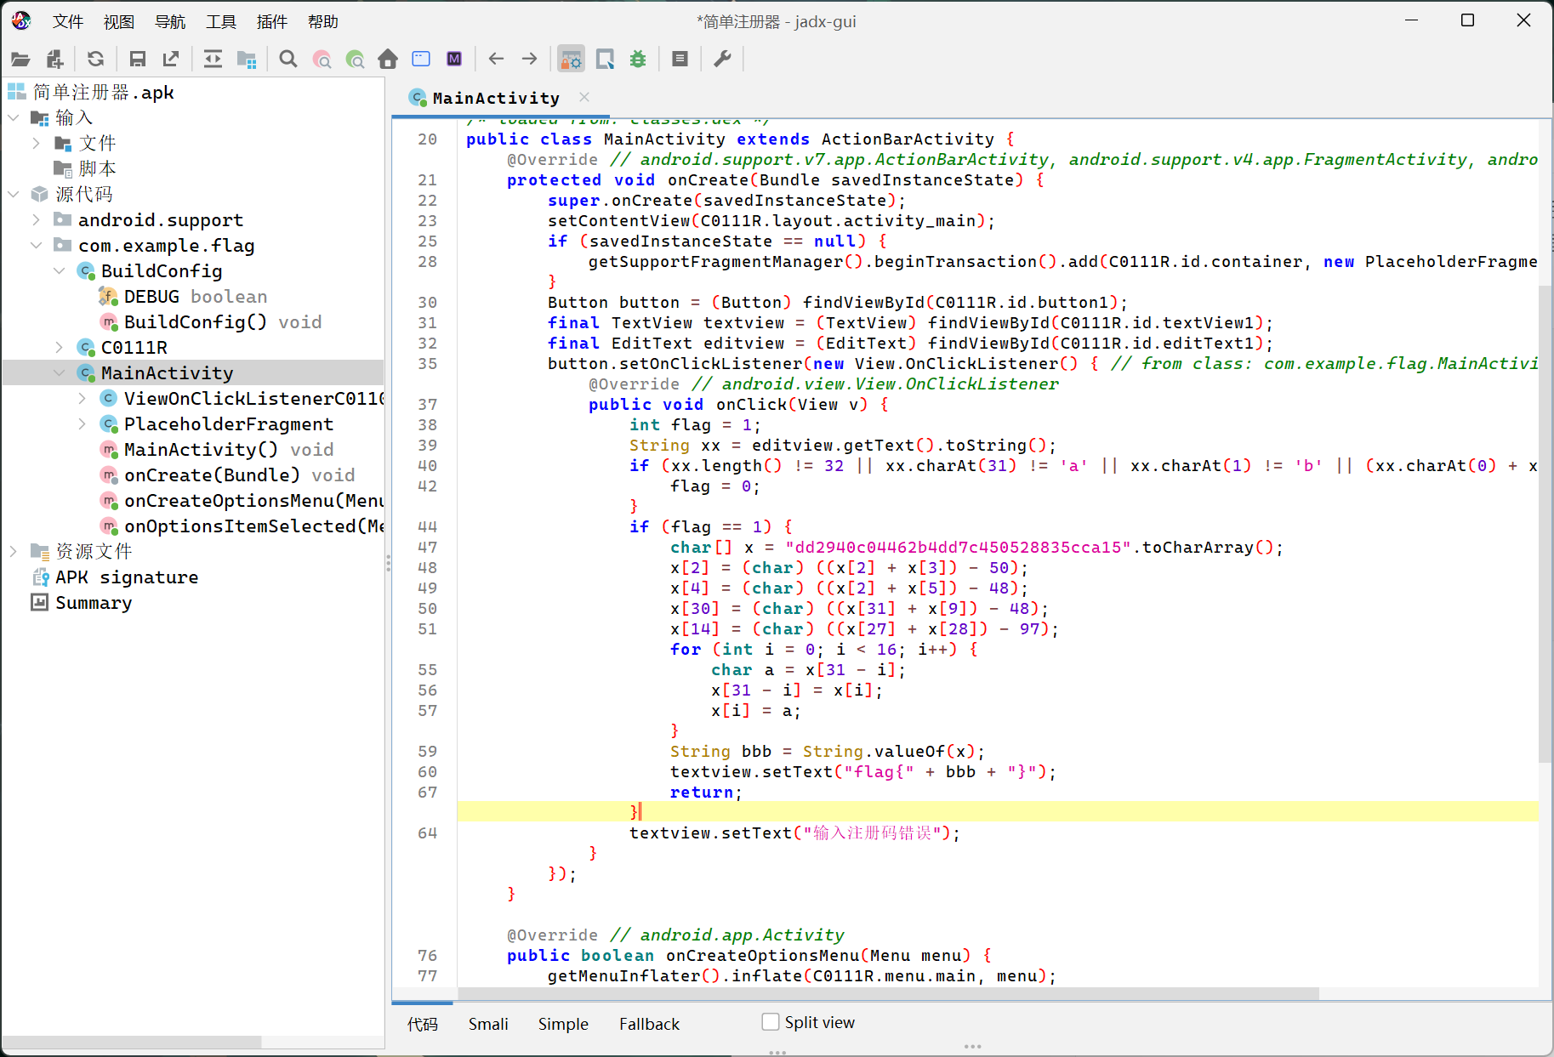Switch to the Simple view tab
The height and width of the screenshot is (1057, 1554).
[x=563, y=1024]
